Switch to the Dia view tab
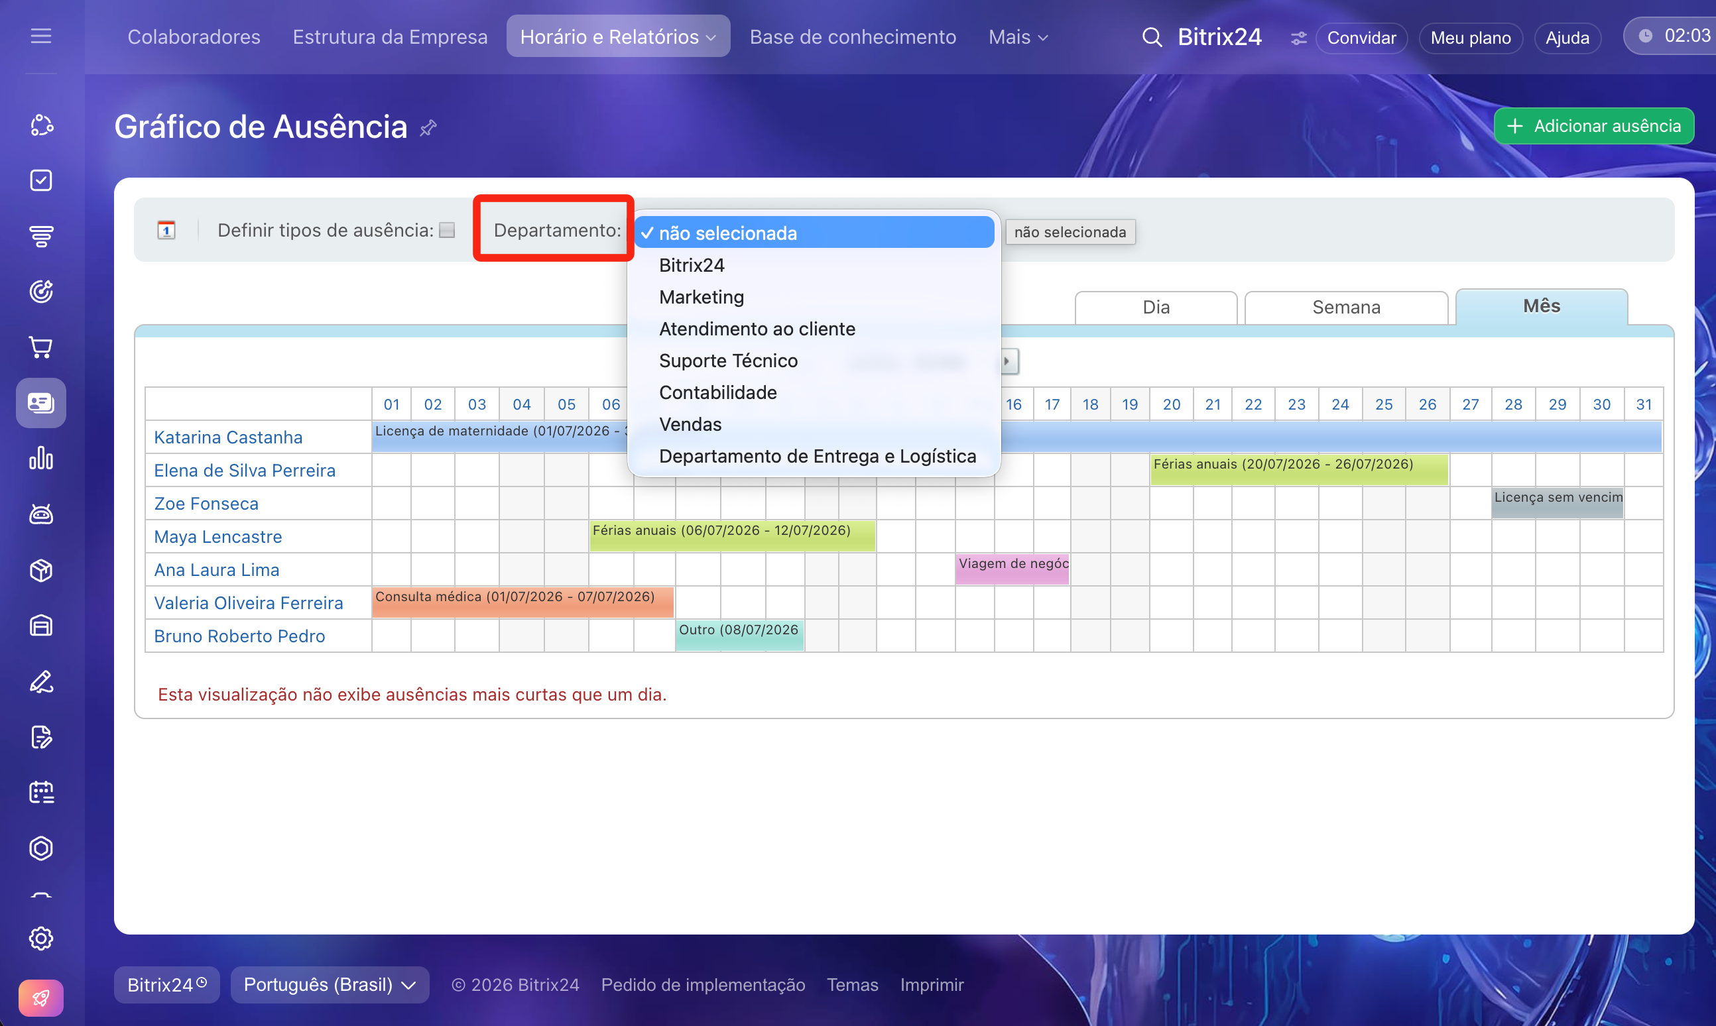The height and width of the screenshot is (1026, 1716). point(1156,308)
